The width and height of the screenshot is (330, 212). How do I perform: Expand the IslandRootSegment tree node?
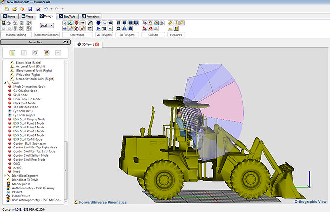click(5, 175)
